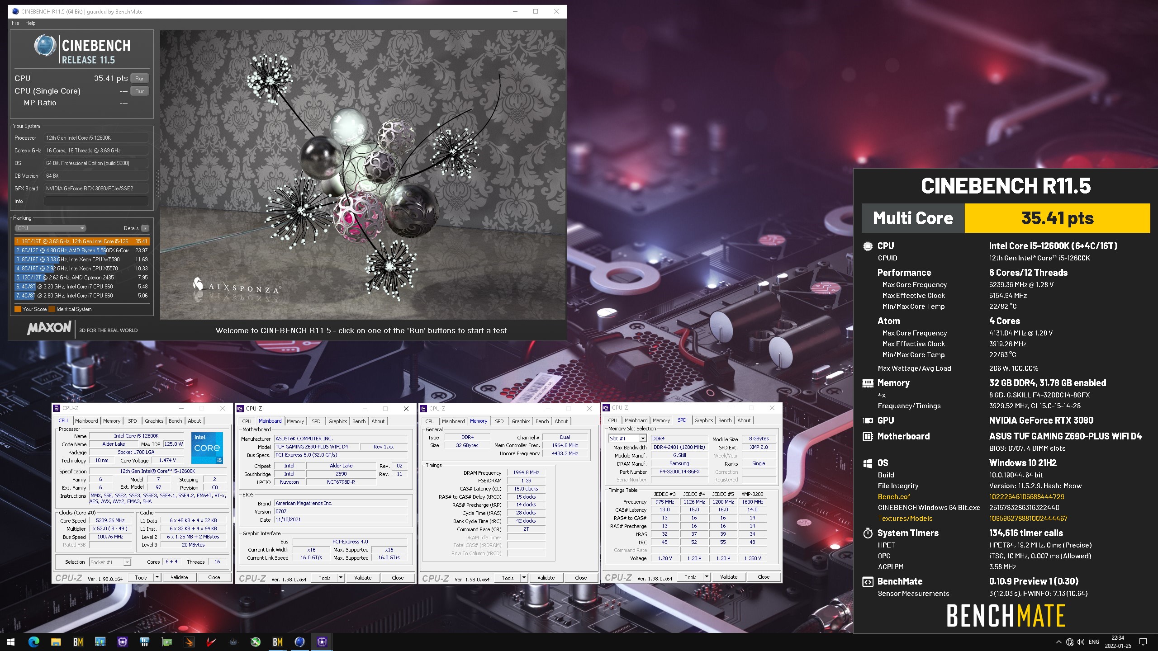Open the Socket #1 selection dropdown

pyautogui.click(x=110, y=562)
